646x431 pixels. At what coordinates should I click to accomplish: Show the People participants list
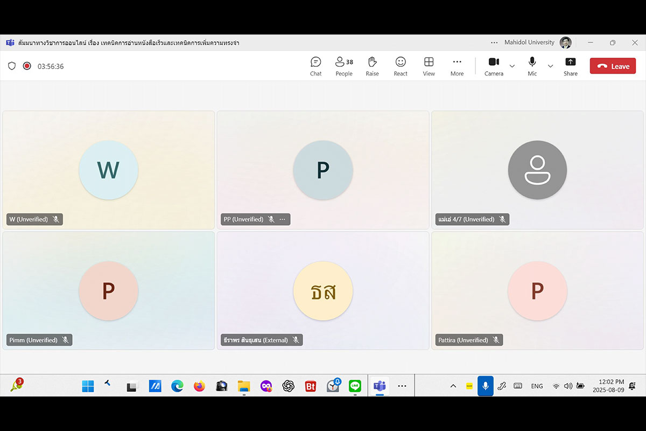pyautogui.click(x=343, y=66)
